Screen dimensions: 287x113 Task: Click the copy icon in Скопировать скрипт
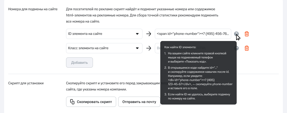click(x=72, y=102)
